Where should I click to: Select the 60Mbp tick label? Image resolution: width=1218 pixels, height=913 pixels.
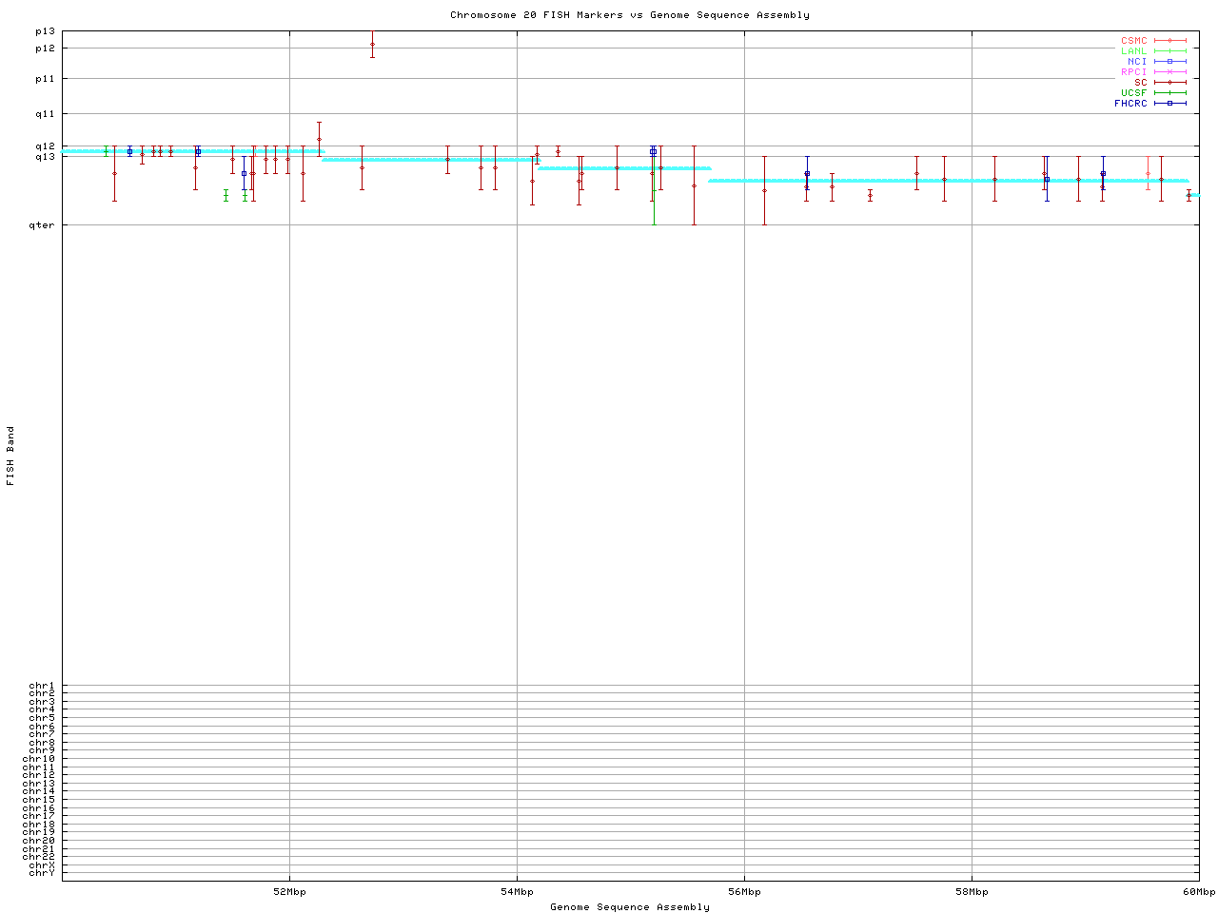(x=1199, y=892)
